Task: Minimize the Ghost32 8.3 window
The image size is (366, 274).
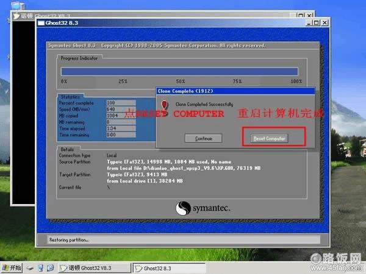Action: (x=309, y=23)
